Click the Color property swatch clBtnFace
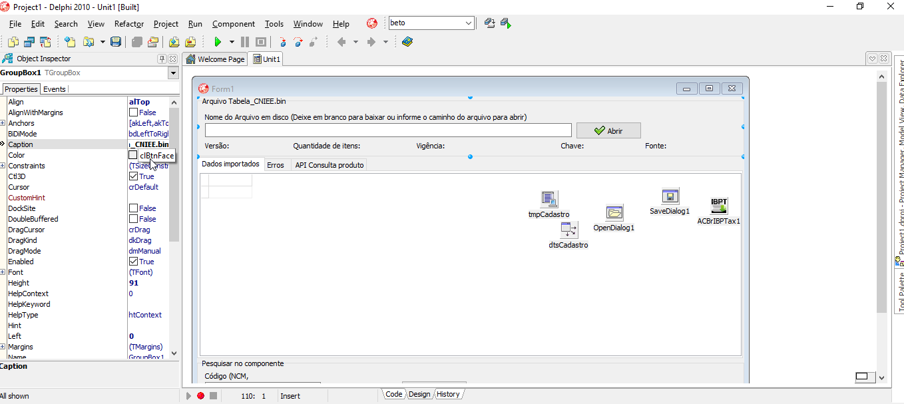 133,155
